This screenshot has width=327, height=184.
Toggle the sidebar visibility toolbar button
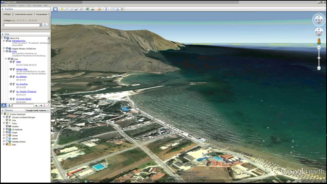55,9
